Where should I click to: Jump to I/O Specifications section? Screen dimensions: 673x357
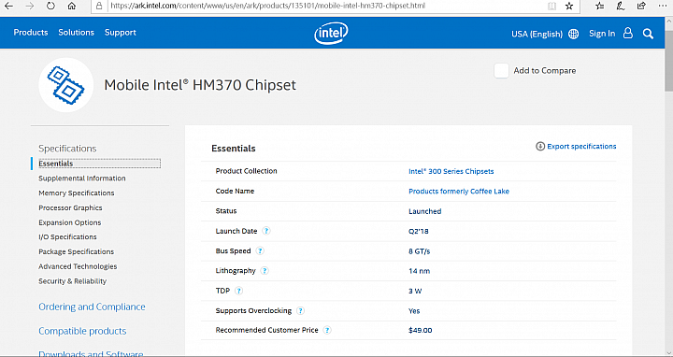coord(67,236)
